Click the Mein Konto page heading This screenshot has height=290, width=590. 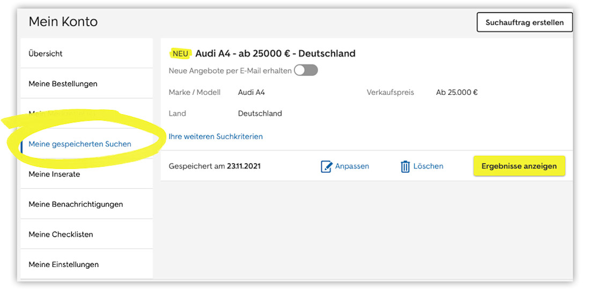click(x=63, y=22)
